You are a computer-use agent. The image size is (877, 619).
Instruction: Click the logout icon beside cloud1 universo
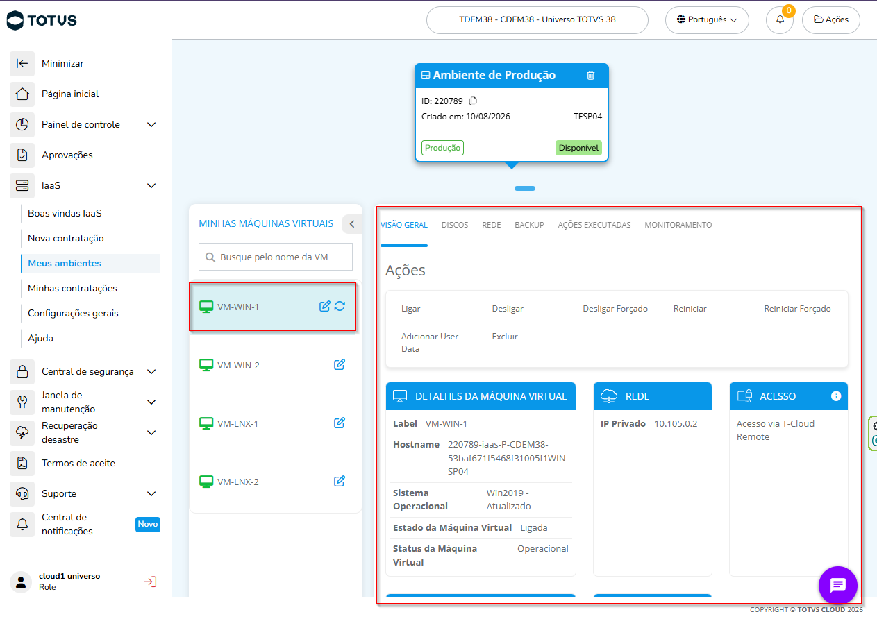click(150, 582)
